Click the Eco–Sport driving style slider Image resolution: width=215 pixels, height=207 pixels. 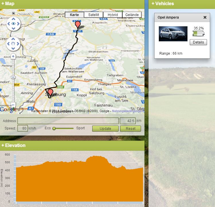pos(64,128)
